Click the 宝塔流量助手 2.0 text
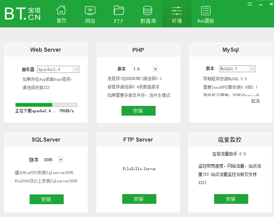Screen dimensions: 274x217 [229, 154]
